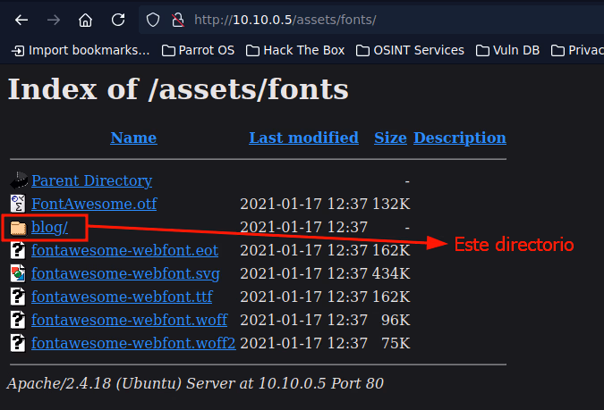The image size is (604, 410).
Task: Open the tracking protection shield icon
Action: click(153, 20)
